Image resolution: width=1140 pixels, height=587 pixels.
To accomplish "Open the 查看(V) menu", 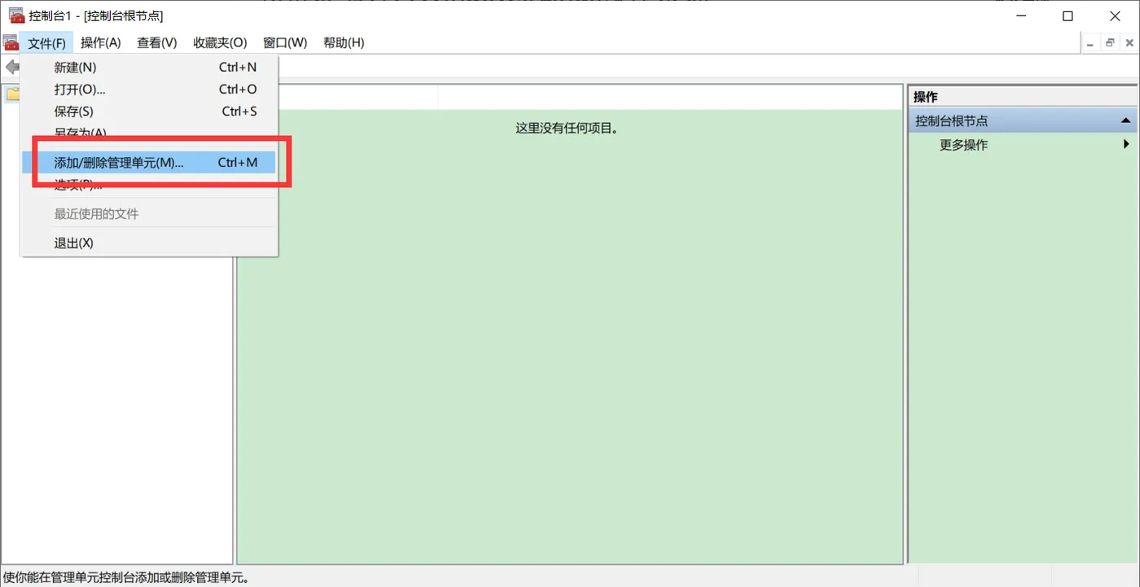I will (157, 43).
